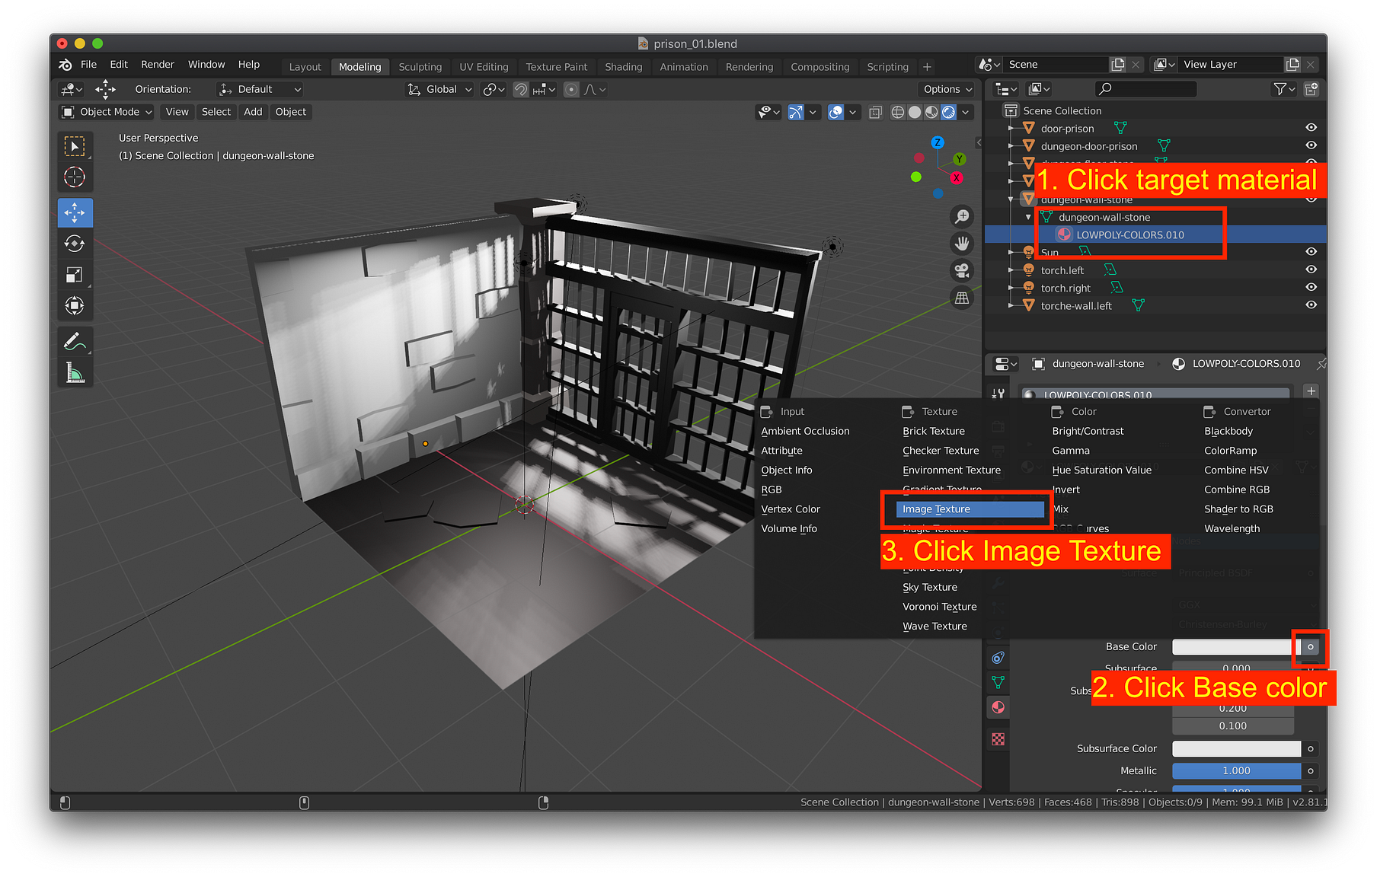The width and height of the screenshot is (1377, 877).
Task: Select the Move tool in the toolbar
Action: [75, 212]
